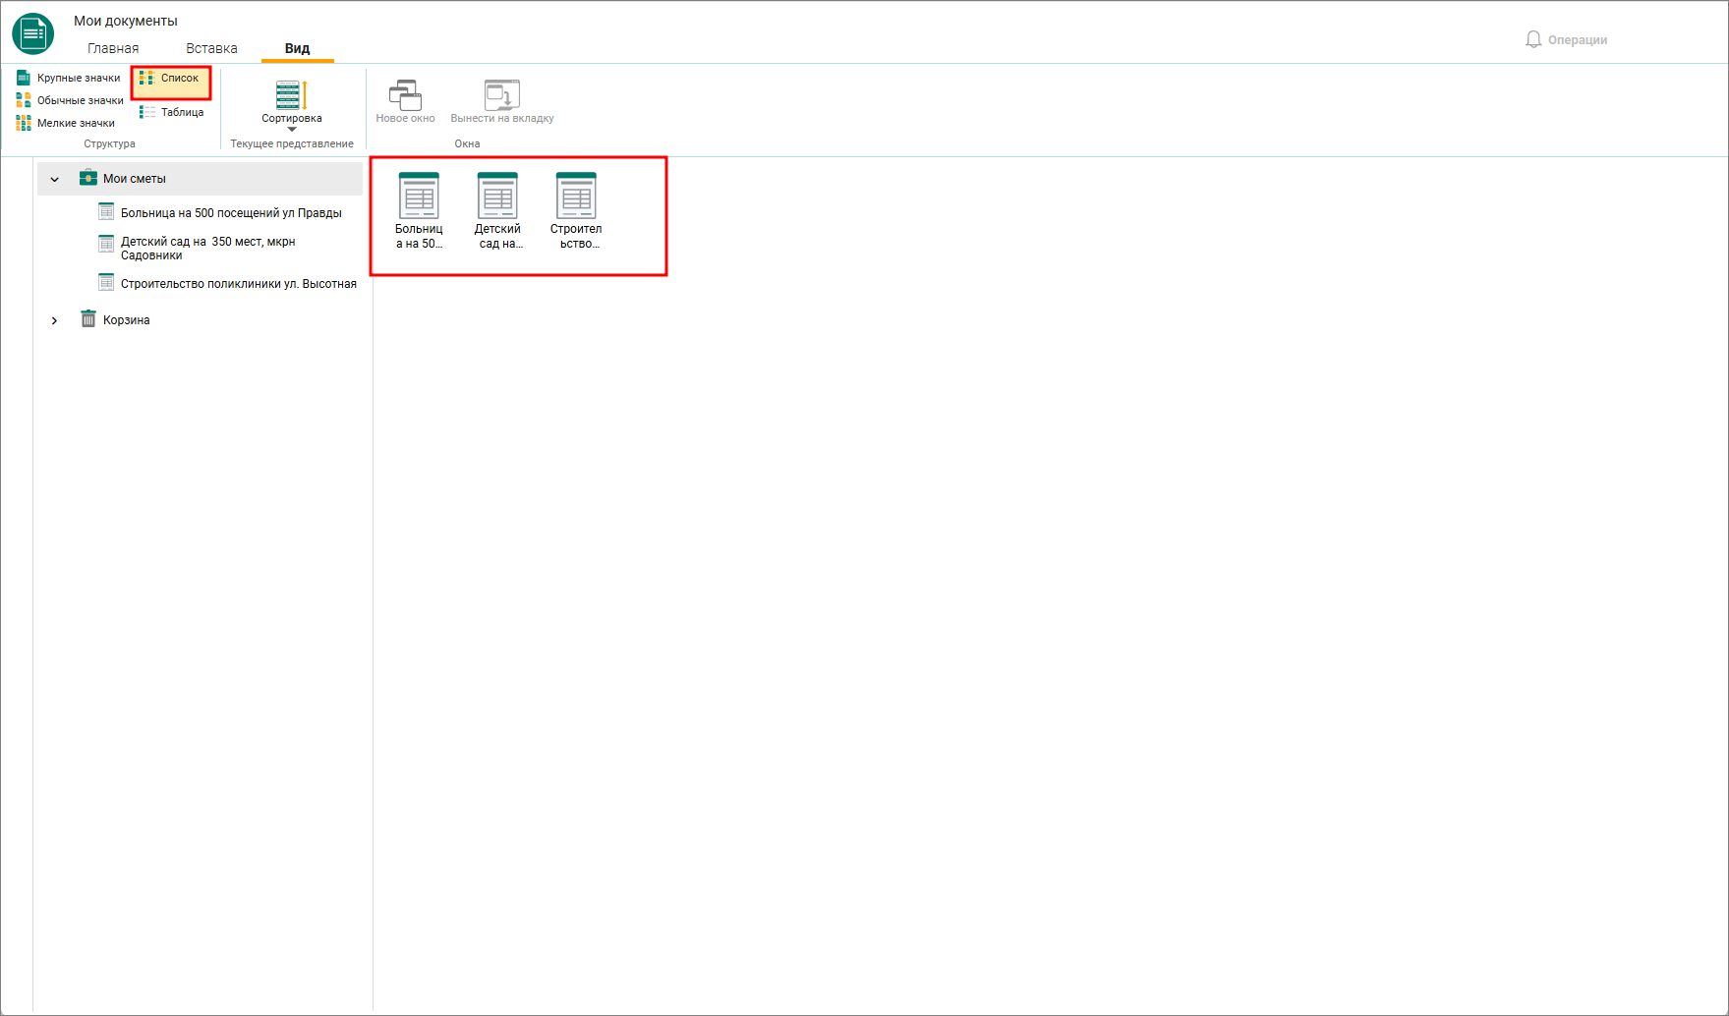Switch to Крупные значки view
1729x1016 pixels.
pos(69,78)
